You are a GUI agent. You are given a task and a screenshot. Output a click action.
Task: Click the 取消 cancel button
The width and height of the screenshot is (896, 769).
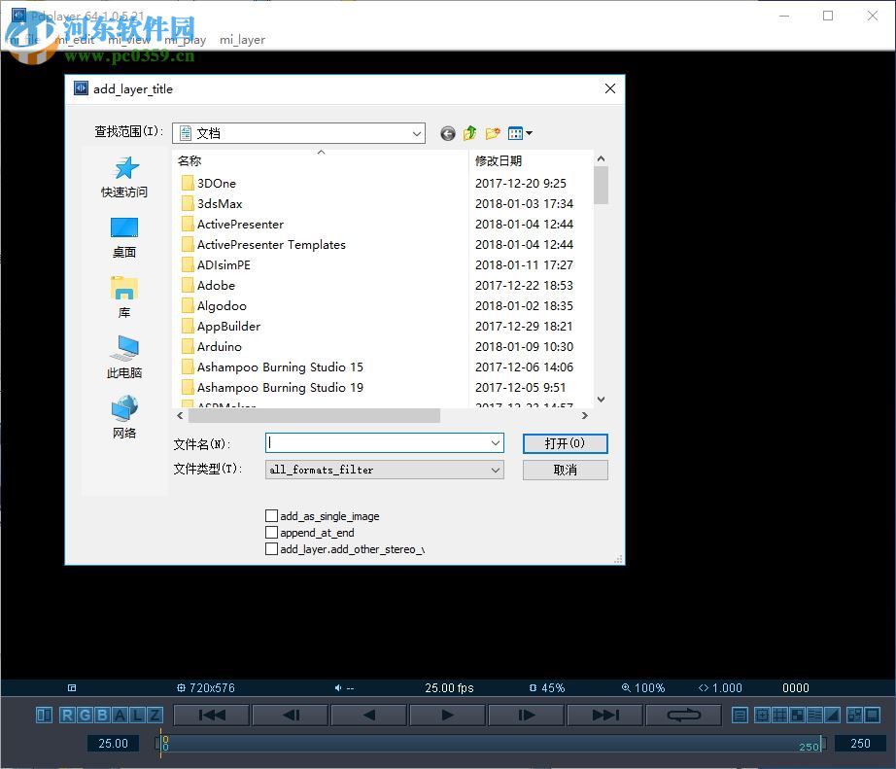click(565, 470)
